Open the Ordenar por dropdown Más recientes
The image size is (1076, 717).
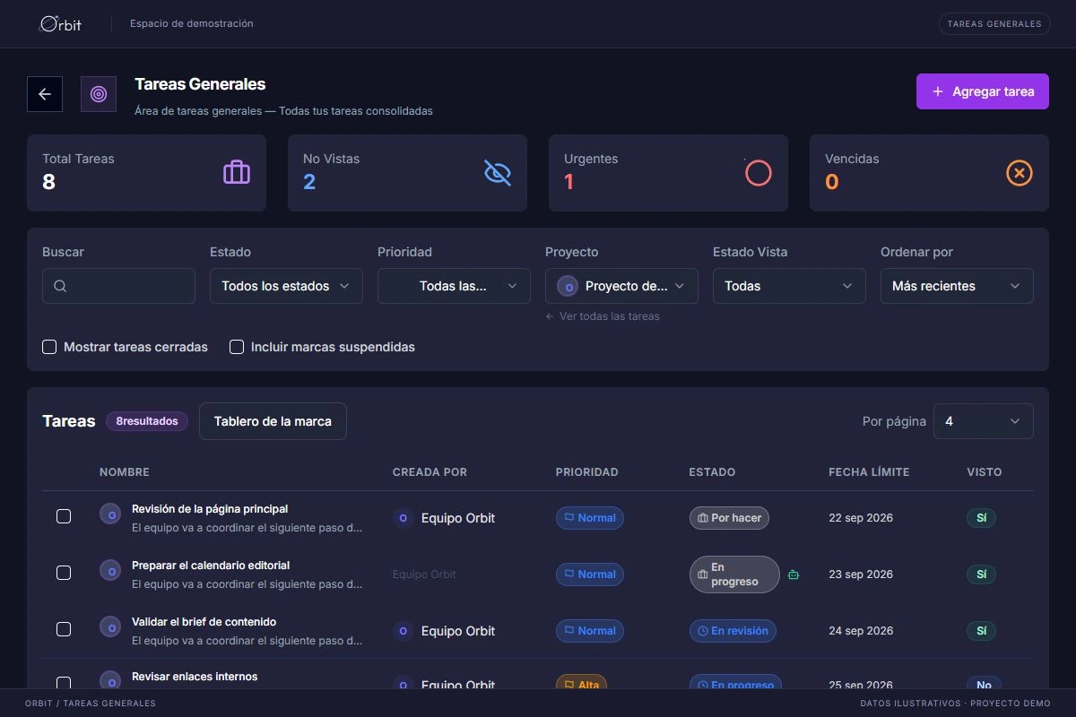click(957, 286)
